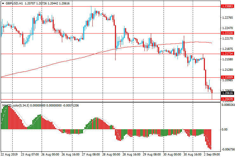Select the GBPUSD,H1 chart title text
The width and height of the screenshot is (235, 158).
click(14, 3)
